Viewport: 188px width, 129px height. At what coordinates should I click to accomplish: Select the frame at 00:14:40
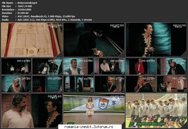click(16, 66)
